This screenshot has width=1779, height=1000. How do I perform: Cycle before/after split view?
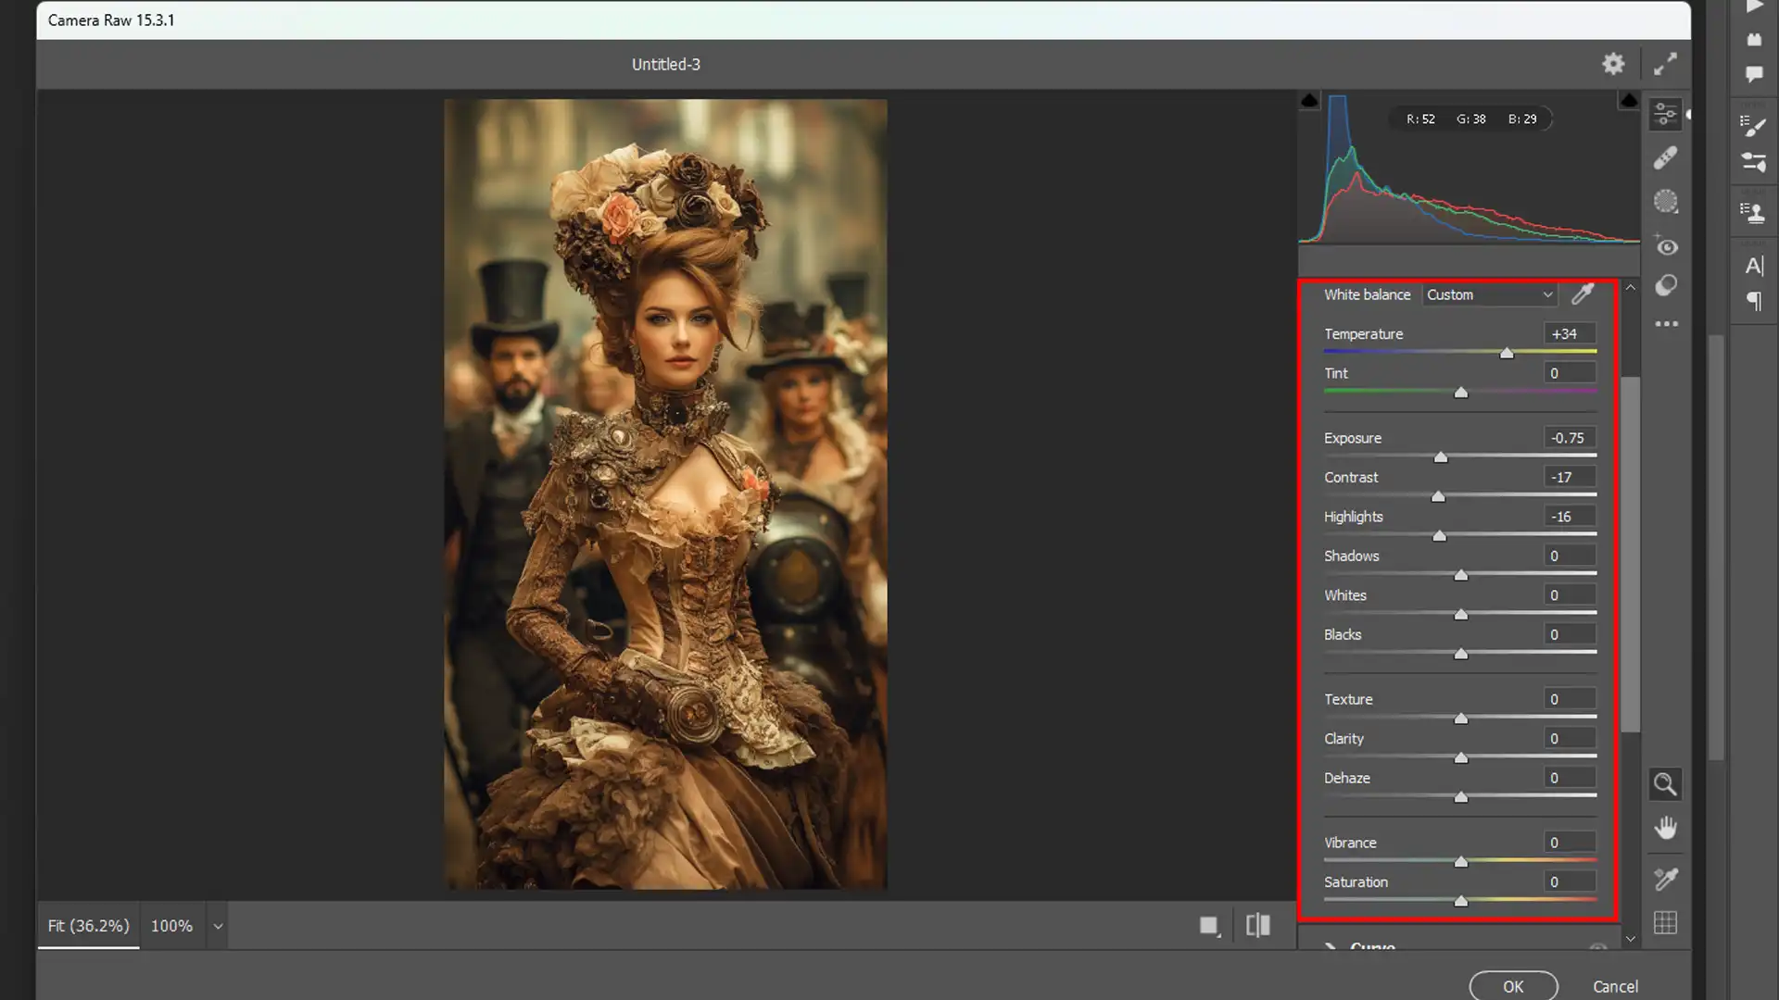coord(1257,925)
